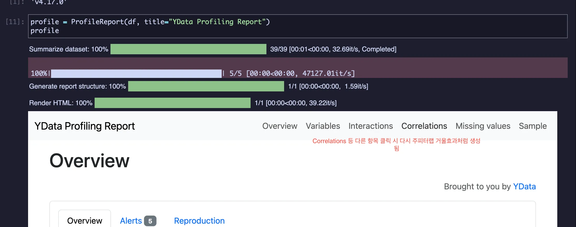Click the Alerts count badge showing 5
576x227 pixels.
point(150,221)
